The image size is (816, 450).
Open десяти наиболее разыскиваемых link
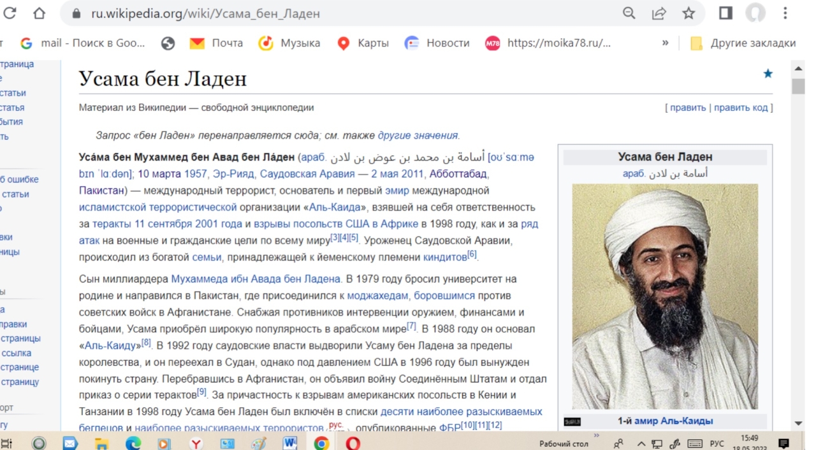(x=462, y=412)
